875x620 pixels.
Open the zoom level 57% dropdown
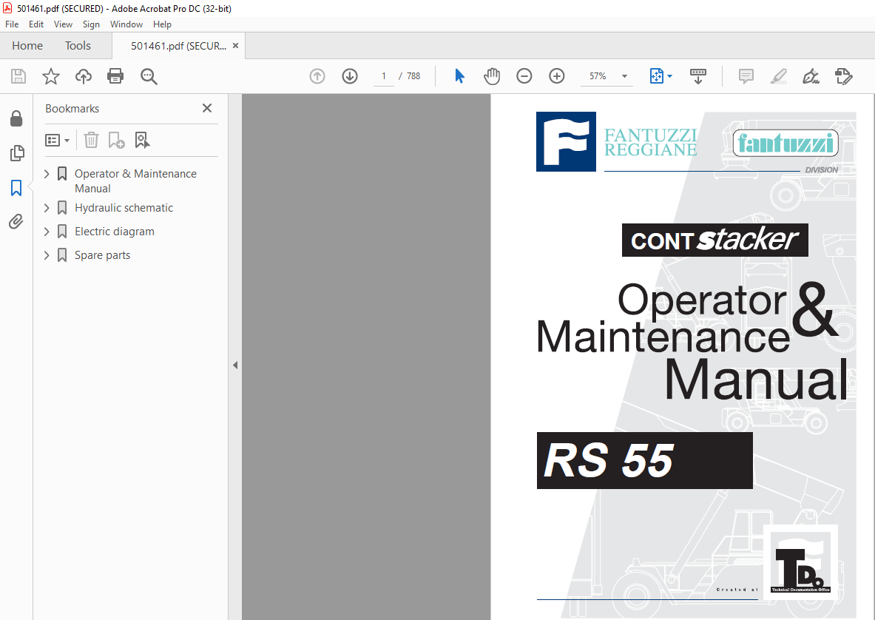625,76
